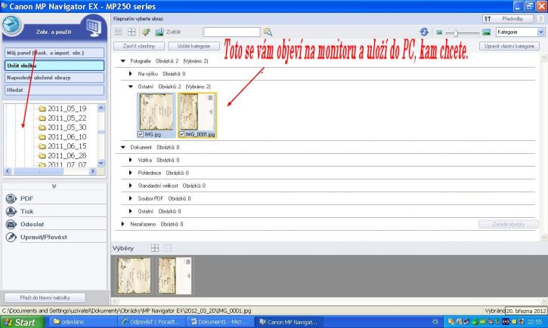
Task: Select folder 2011_06_28 in tree
Action: tap(67, 156)
